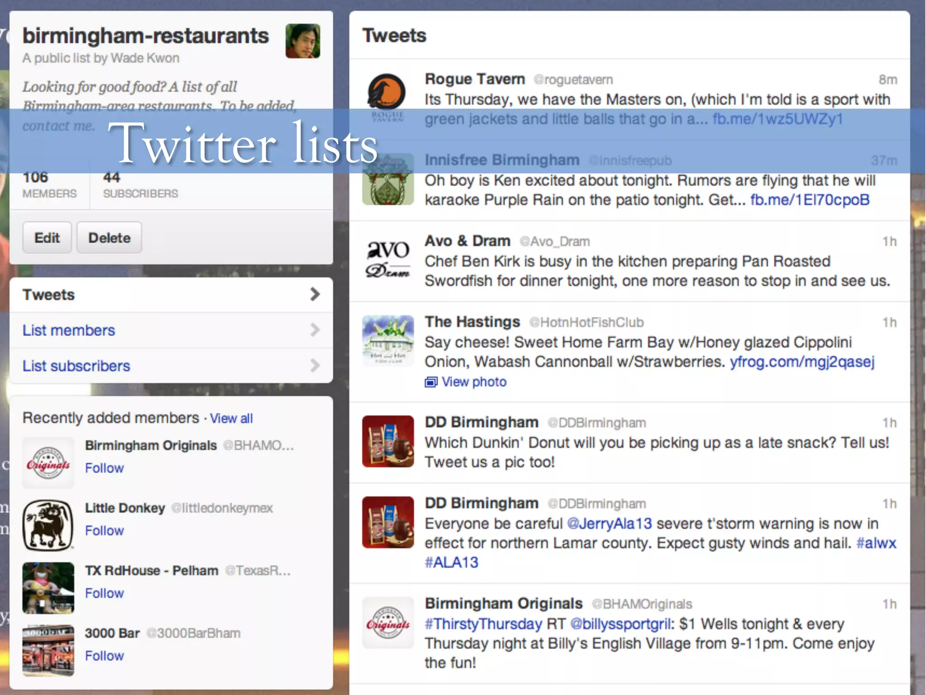Click The Hastings avatar image
Viewport: 926px width, 695px height.
point(387,341)
